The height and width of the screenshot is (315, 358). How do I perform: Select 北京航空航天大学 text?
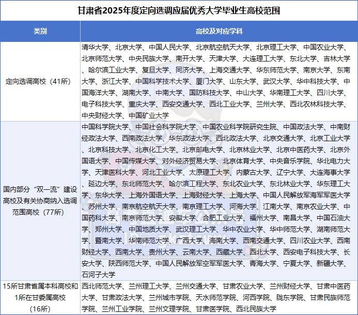tap(223, 47)
